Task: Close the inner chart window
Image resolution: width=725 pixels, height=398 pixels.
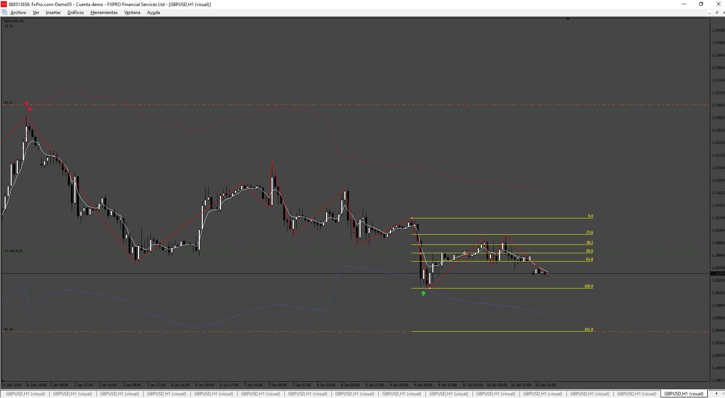Action: 723,13
